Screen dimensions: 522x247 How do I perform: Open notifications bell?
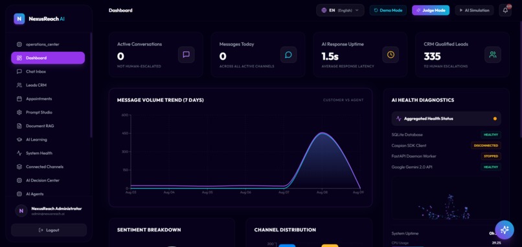(505, 10)
